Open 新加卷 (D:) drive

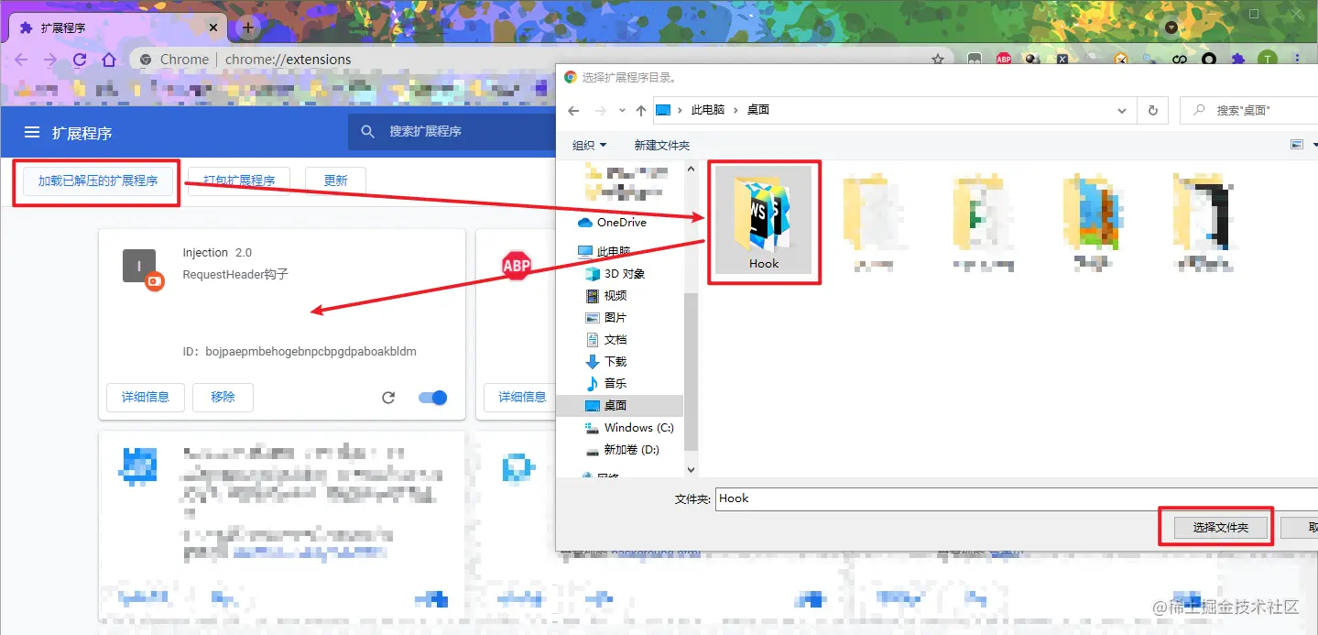[x=623, y=449]
